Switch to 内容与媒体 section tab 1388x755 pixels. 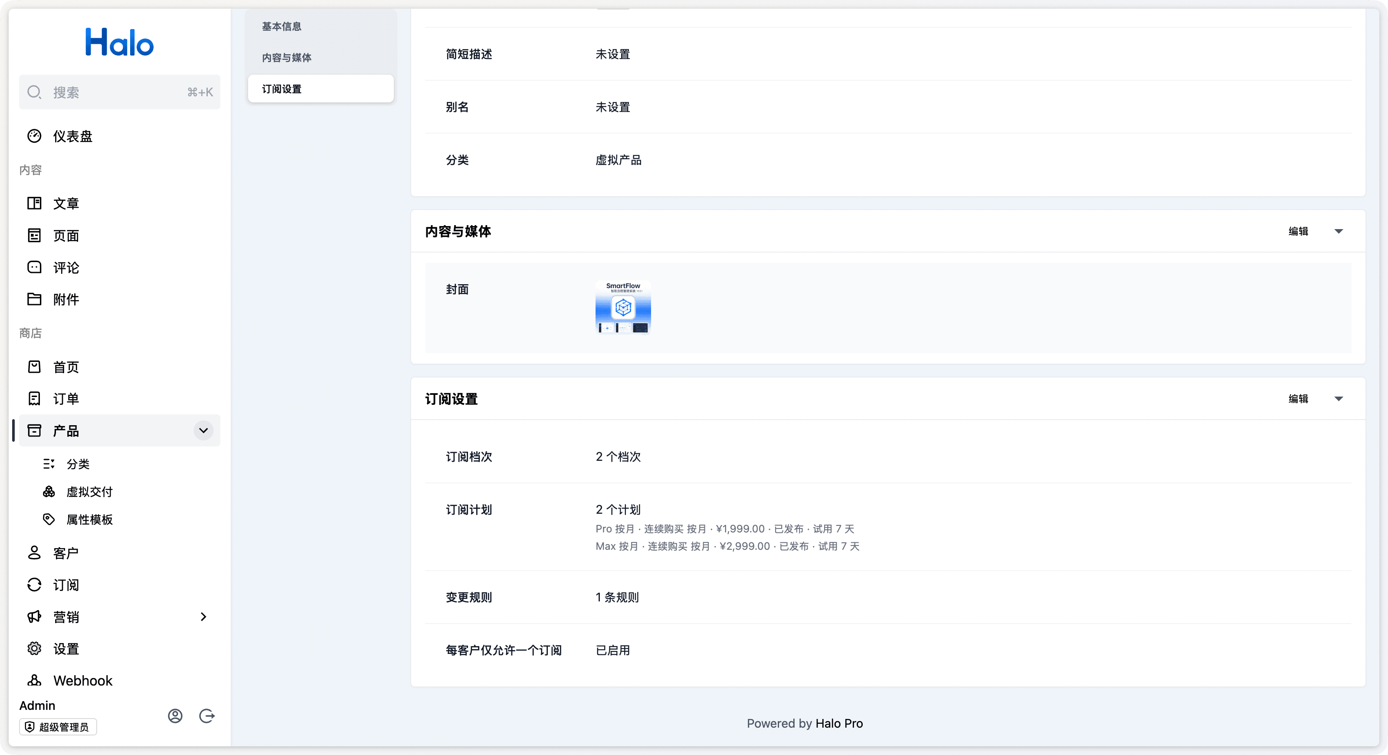coord(321,58)
